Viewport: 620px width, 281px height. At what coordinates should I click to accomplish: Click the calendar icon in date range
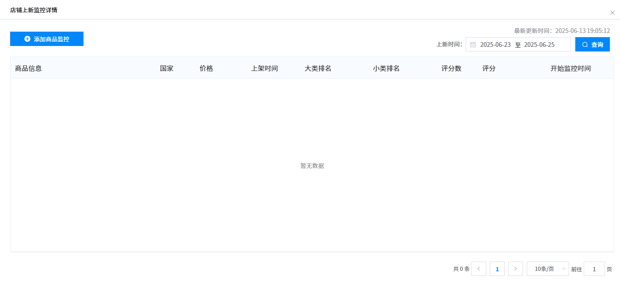[x=473, y=45]
